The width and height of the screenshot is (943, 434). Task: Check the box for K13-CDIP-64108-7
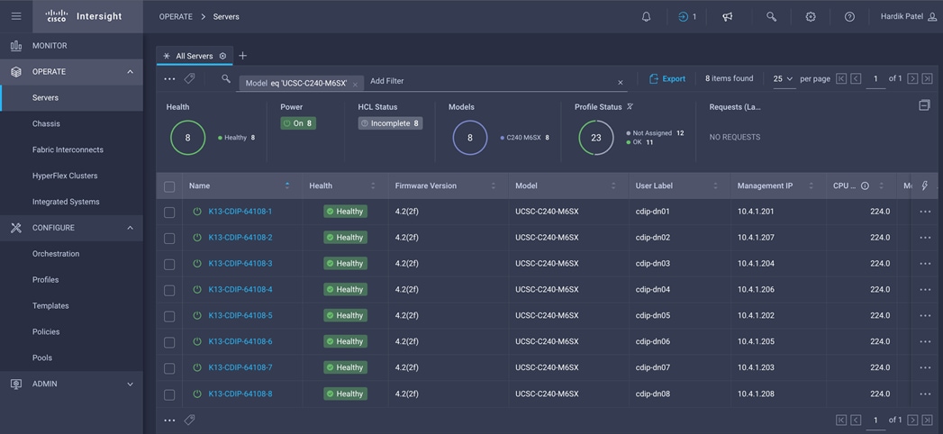coord(169,368)
